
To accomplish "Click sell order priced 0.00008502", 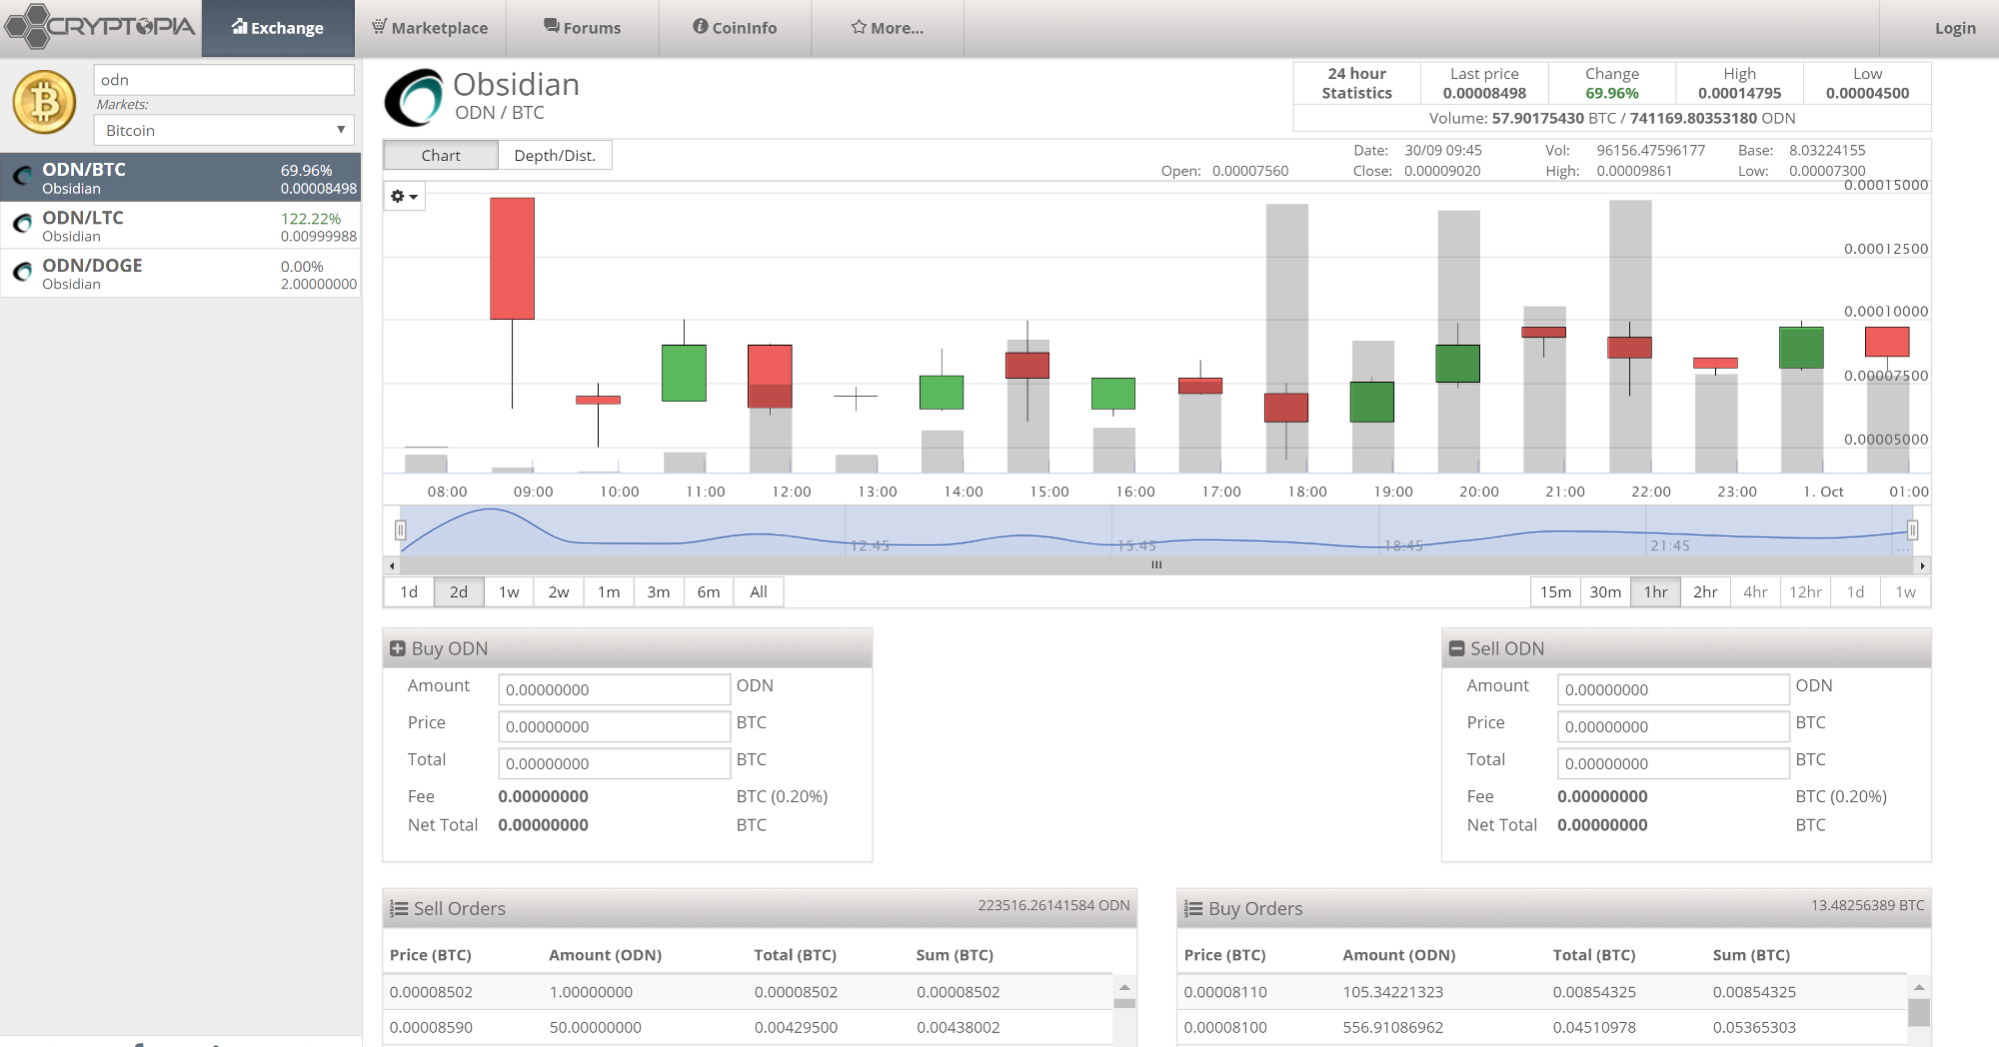I will tap(748, 992).
